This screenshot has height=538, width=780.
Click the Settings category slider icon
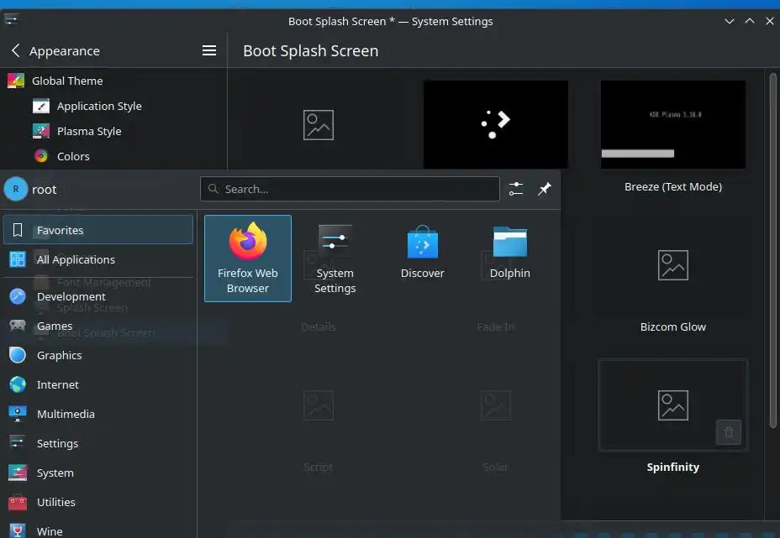18,442
